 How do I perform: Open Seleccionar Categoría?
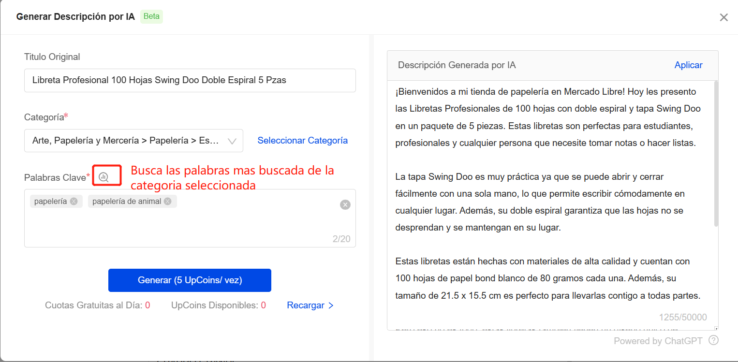pyautogui.click(x=302, y=141)
